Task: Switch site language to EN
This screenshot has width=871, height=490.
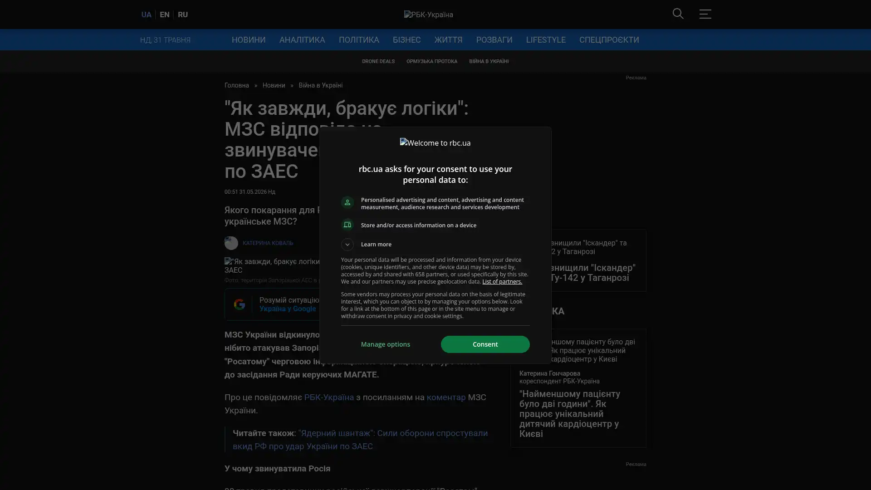Action: click(x=164, y=15)
